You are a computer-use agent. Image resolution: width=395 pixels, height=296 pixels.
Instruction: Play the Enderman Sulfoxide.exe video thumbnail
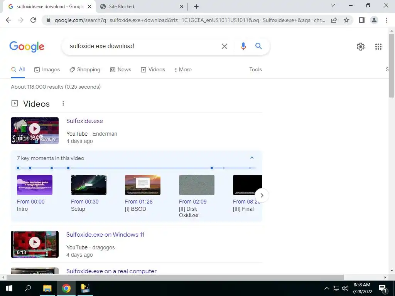click(35, 131)
